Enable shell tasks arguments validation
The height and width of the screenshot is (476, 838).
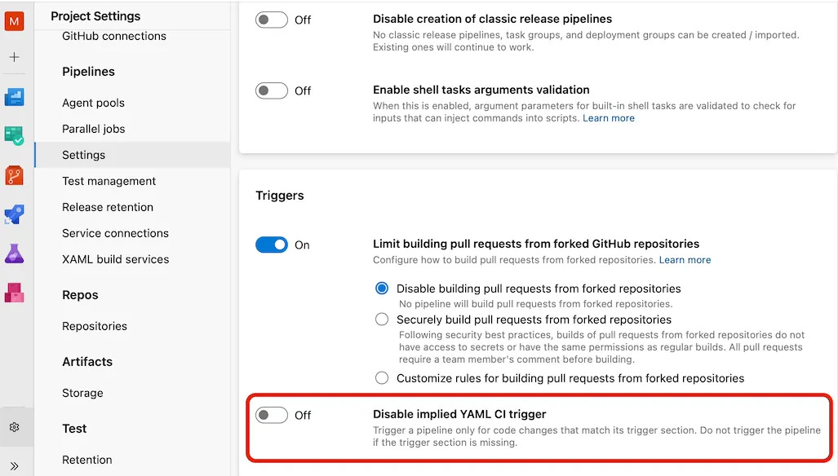click(x=273, y=90)
